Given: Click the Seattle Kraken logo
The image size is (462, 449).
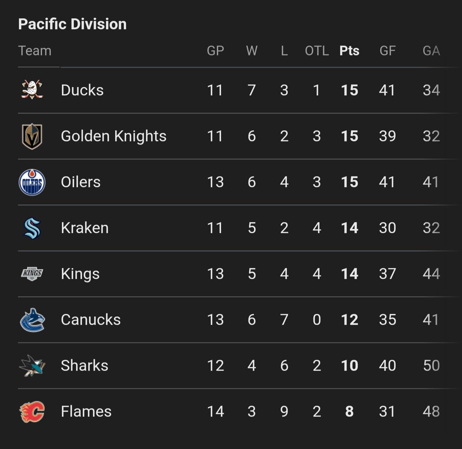Looking at the screenshot, I should (x=32, y=228).
